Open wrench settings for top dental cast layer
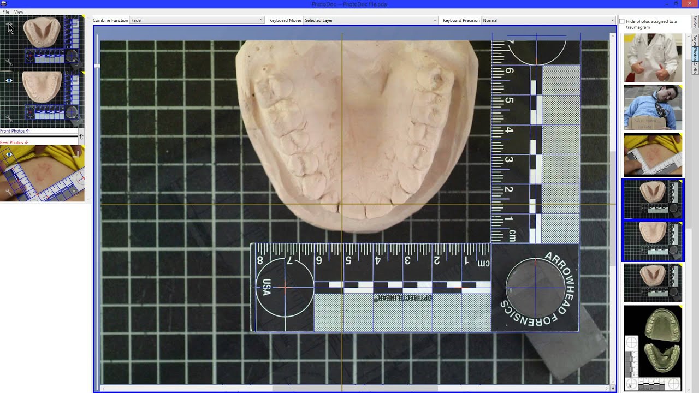This screenshot has width=699, height=393. pyautogui.click(x=9, y=62)
